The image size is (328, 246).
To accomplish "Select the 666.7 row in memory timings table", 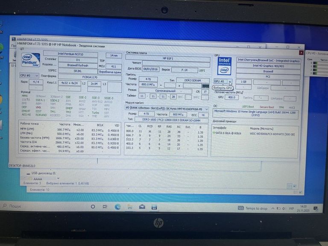I will click(x=164, y=135).
